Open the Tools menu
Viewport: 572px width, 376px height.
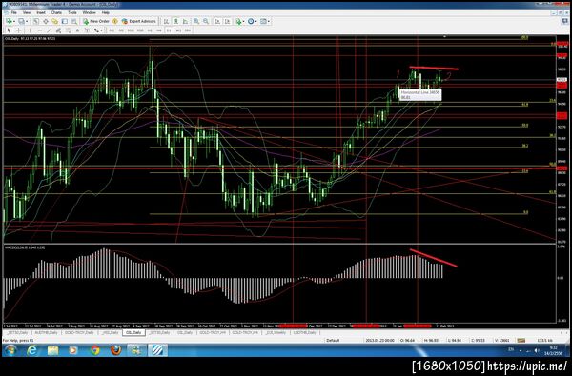click(x=72, y=12)
